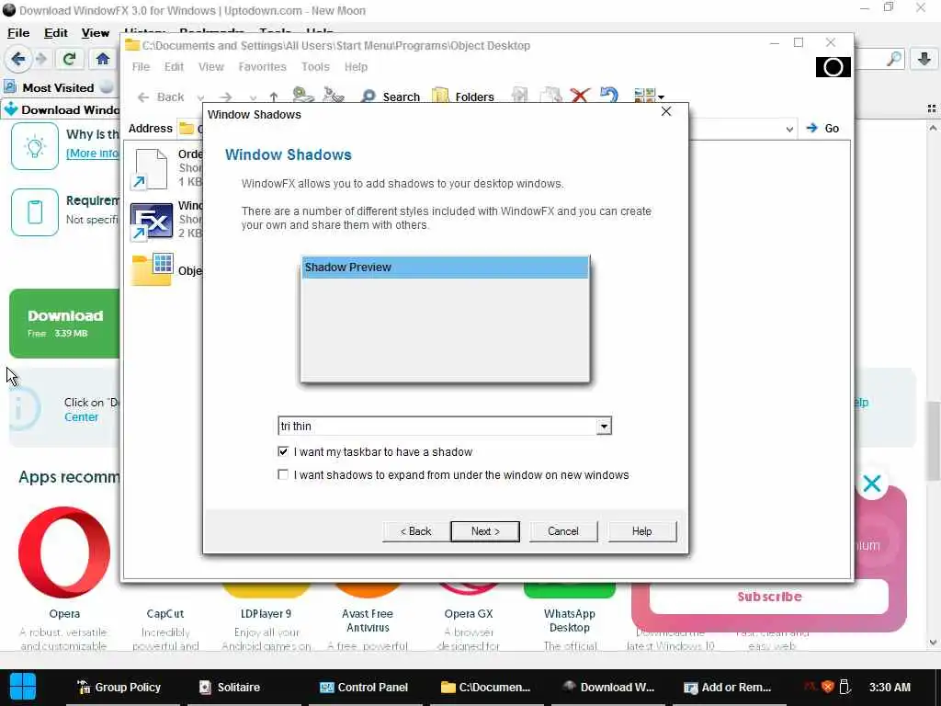Select the Order shortcut file icon in Explorer

point(150,169)
